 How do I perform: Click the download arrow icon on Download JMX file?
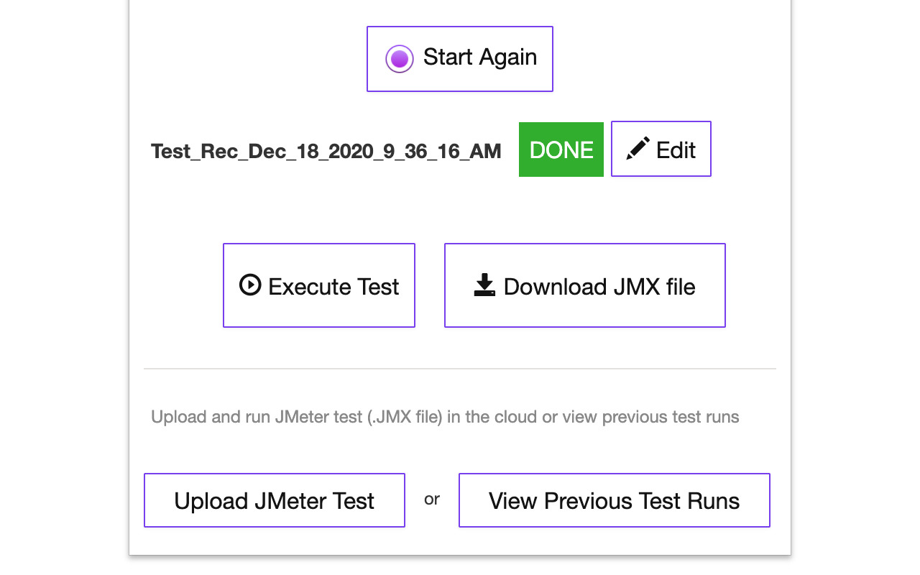coord(483,285)
